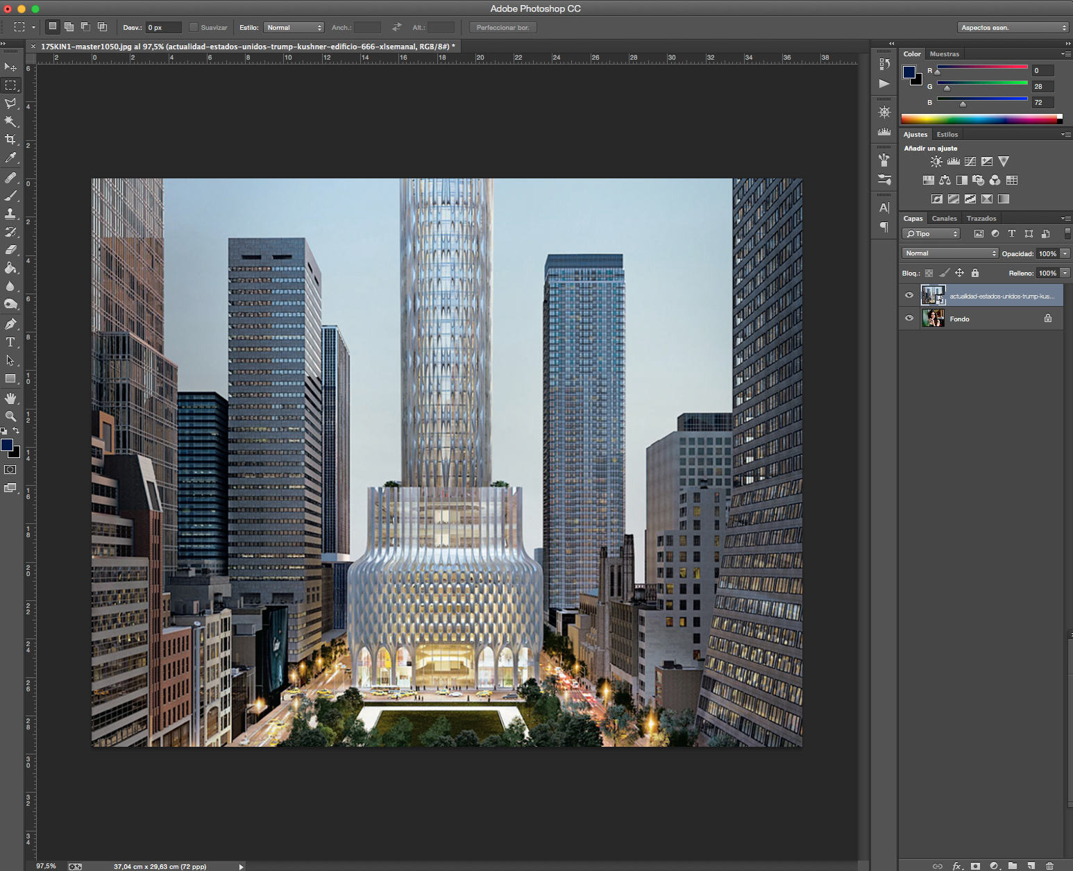The image size is (1073, 871).
Task: Toggle lock all for layer
Action: tap(975, 273)
